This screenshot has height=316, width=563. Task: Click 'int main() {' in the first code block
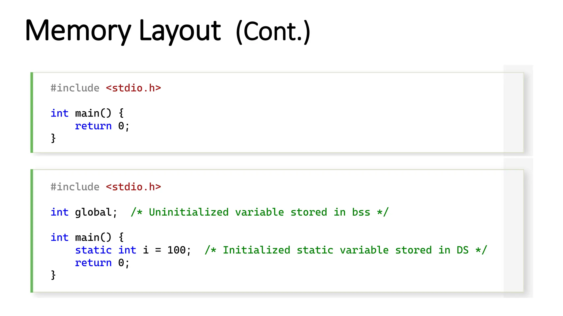pyautogui.click(x=87, y=113)
